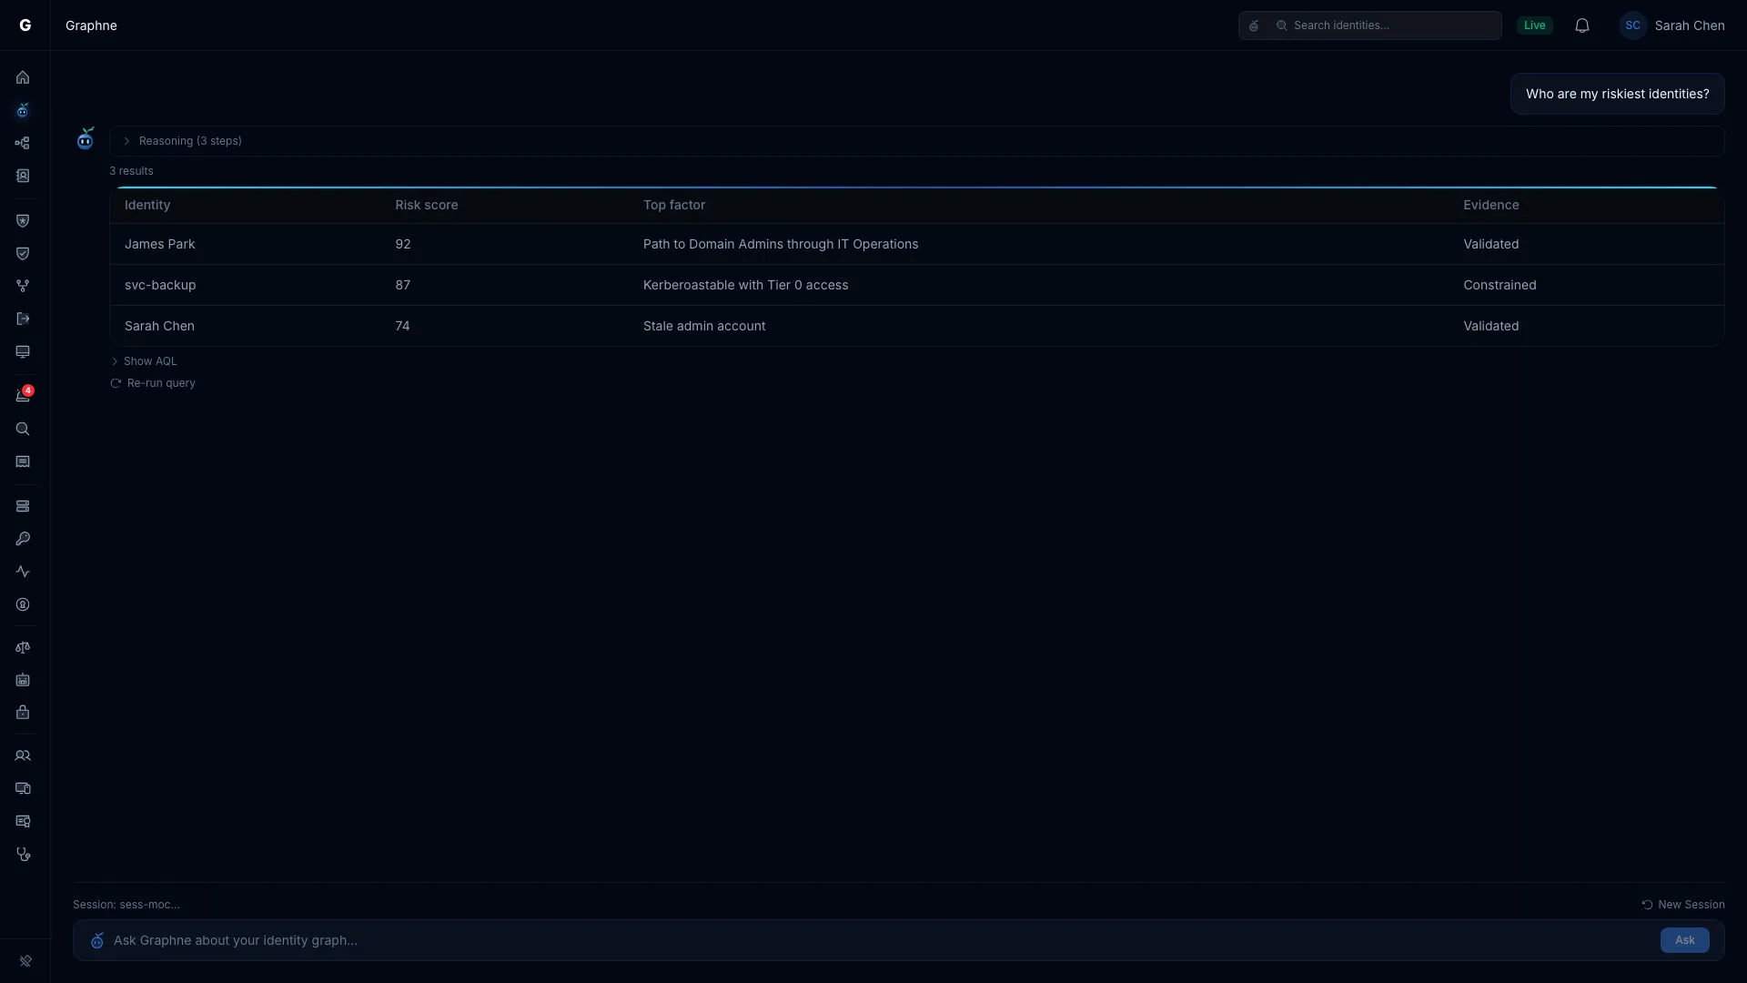
Task: Click the SC avatar badge
Action: 1633,25
